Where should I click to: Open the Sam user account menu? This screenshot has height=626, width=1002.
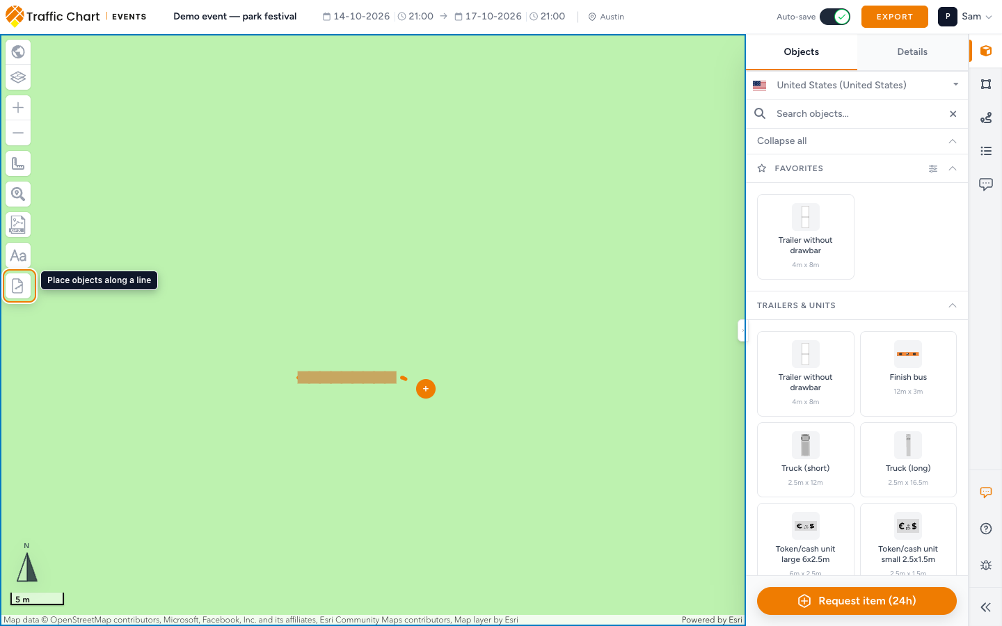click(x=965, y=17)
